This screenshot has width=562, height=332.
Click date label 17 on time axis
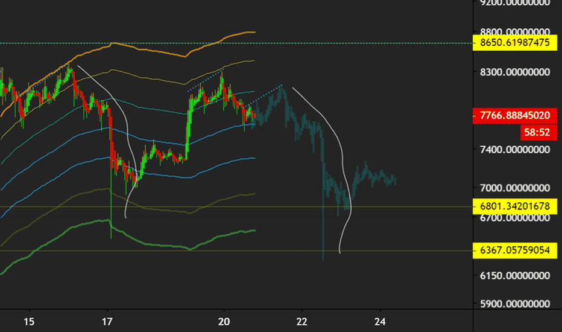107,322
